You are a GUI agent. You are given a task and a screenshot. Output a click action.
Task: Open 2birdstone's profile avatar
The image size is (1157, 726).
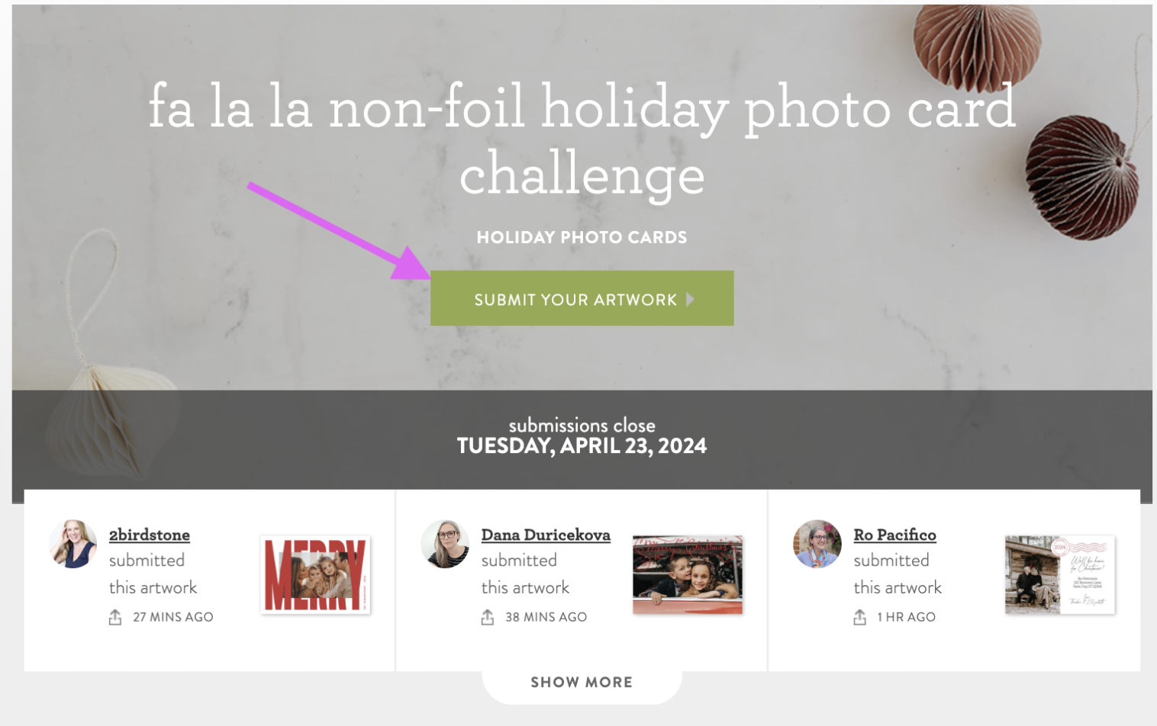pos(73,544)
